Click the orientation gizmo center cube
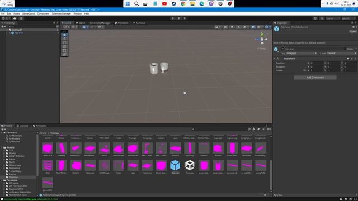This screenshot has width=358, height=201. tap(262, 39)
